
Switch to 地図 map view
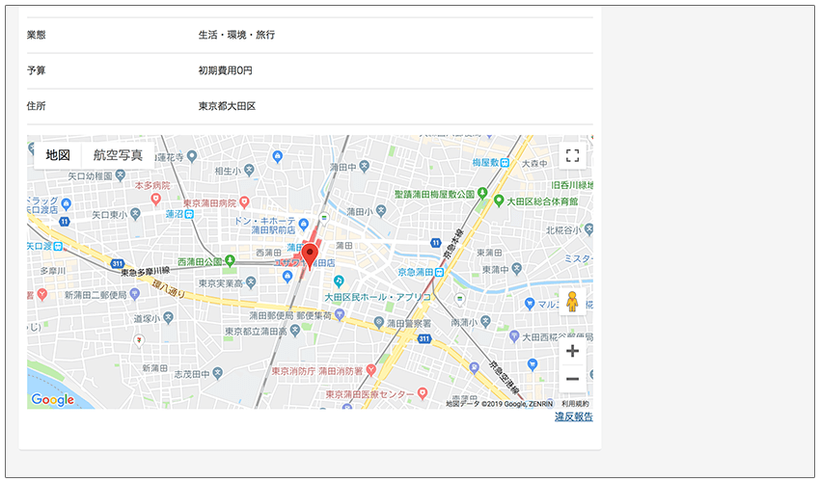[x=58, y=155]
